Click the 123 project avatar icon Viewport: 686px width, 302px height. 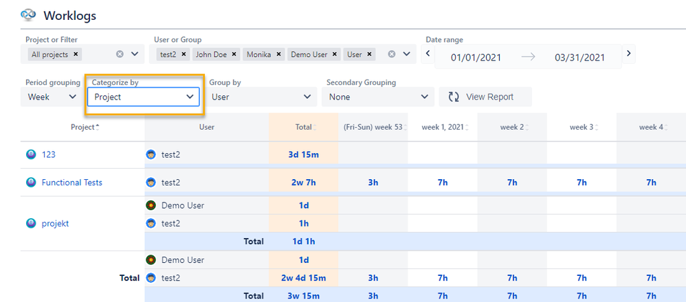pyautogui.click(x=31, y=154)
